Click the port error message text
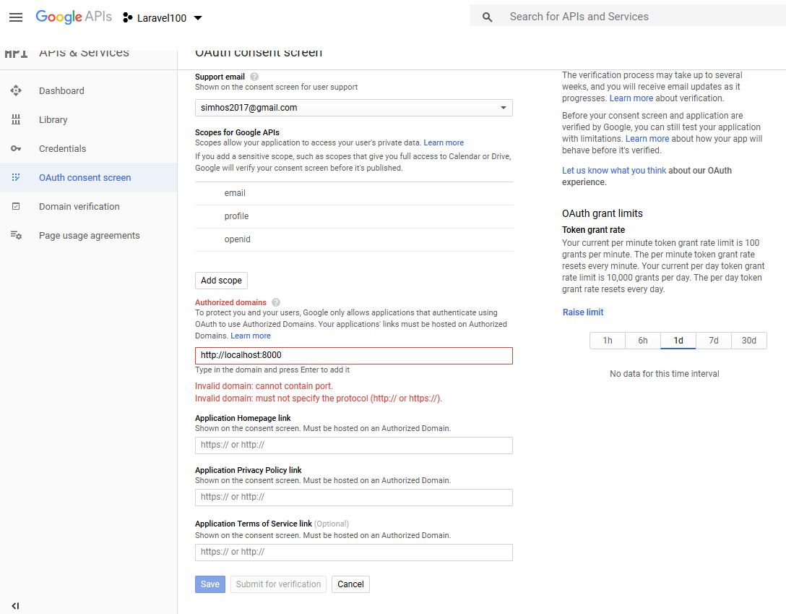 point(264,385)
